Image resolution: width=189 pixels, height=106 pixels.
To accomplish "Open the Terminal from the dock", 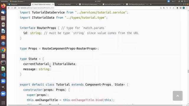I will click(3, 62).
